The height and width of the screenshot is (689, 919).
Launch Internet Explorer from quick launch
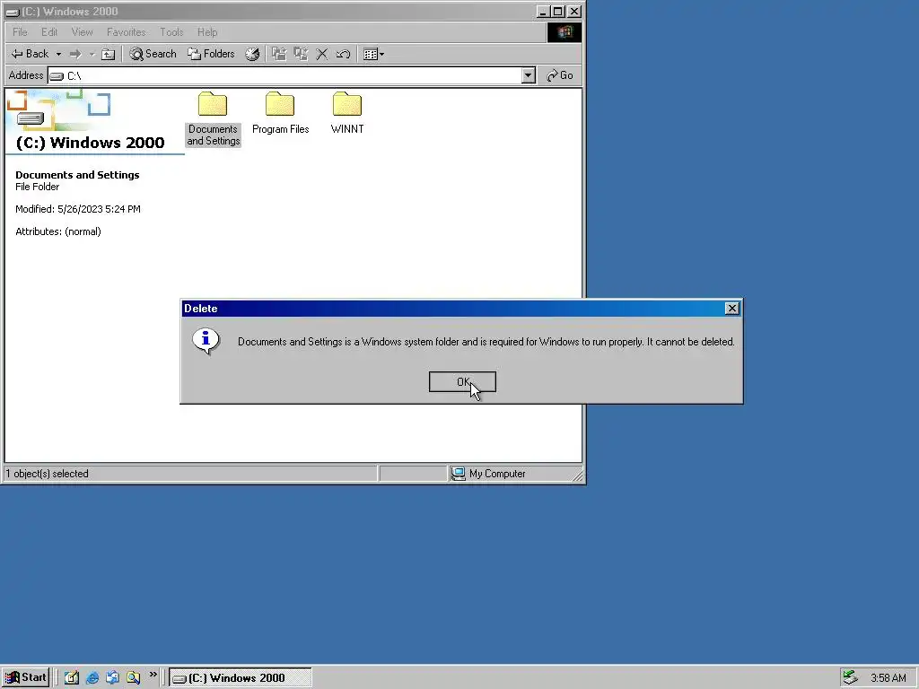[x=92, y=677]
